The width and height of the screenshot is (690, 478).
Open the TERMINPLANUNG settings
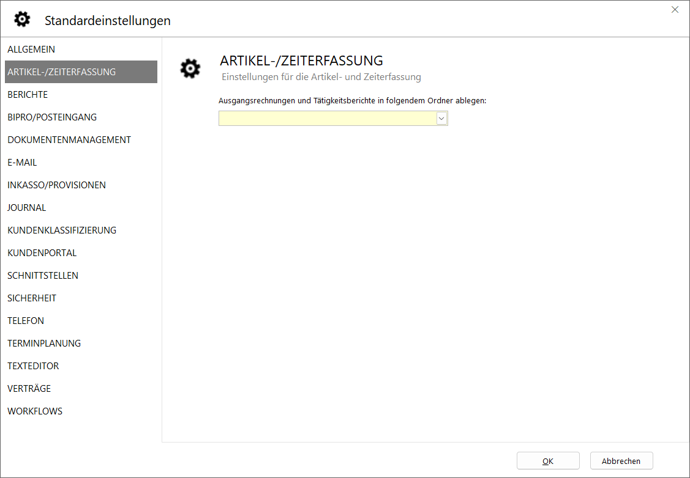(x=44, y=344)
